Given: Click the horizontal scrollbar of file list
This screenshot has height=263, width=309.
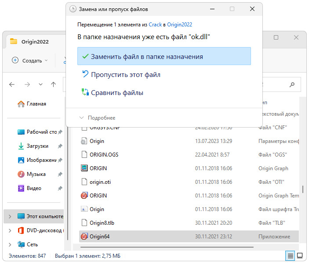Looking at the screenshot, I should pos(167,247).
